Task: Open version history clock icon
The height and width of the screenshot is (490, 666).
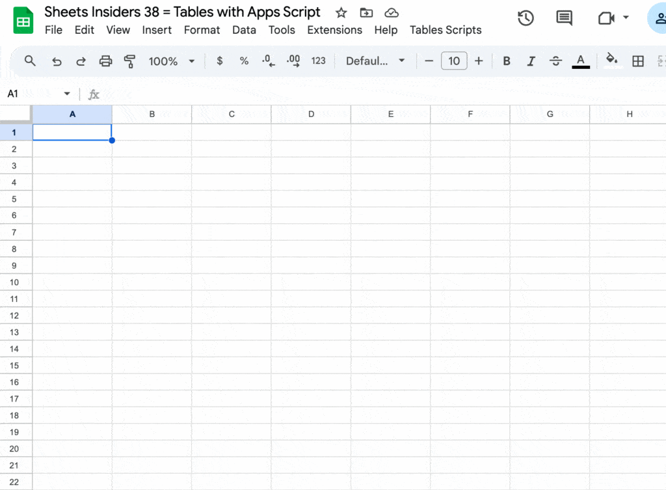Action: [x=526, y=18]
